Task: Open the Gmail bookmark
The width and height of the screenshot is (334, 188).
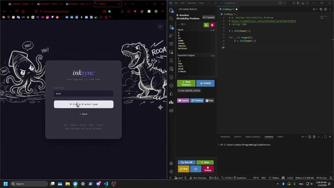Action: [x=23, y=17]
